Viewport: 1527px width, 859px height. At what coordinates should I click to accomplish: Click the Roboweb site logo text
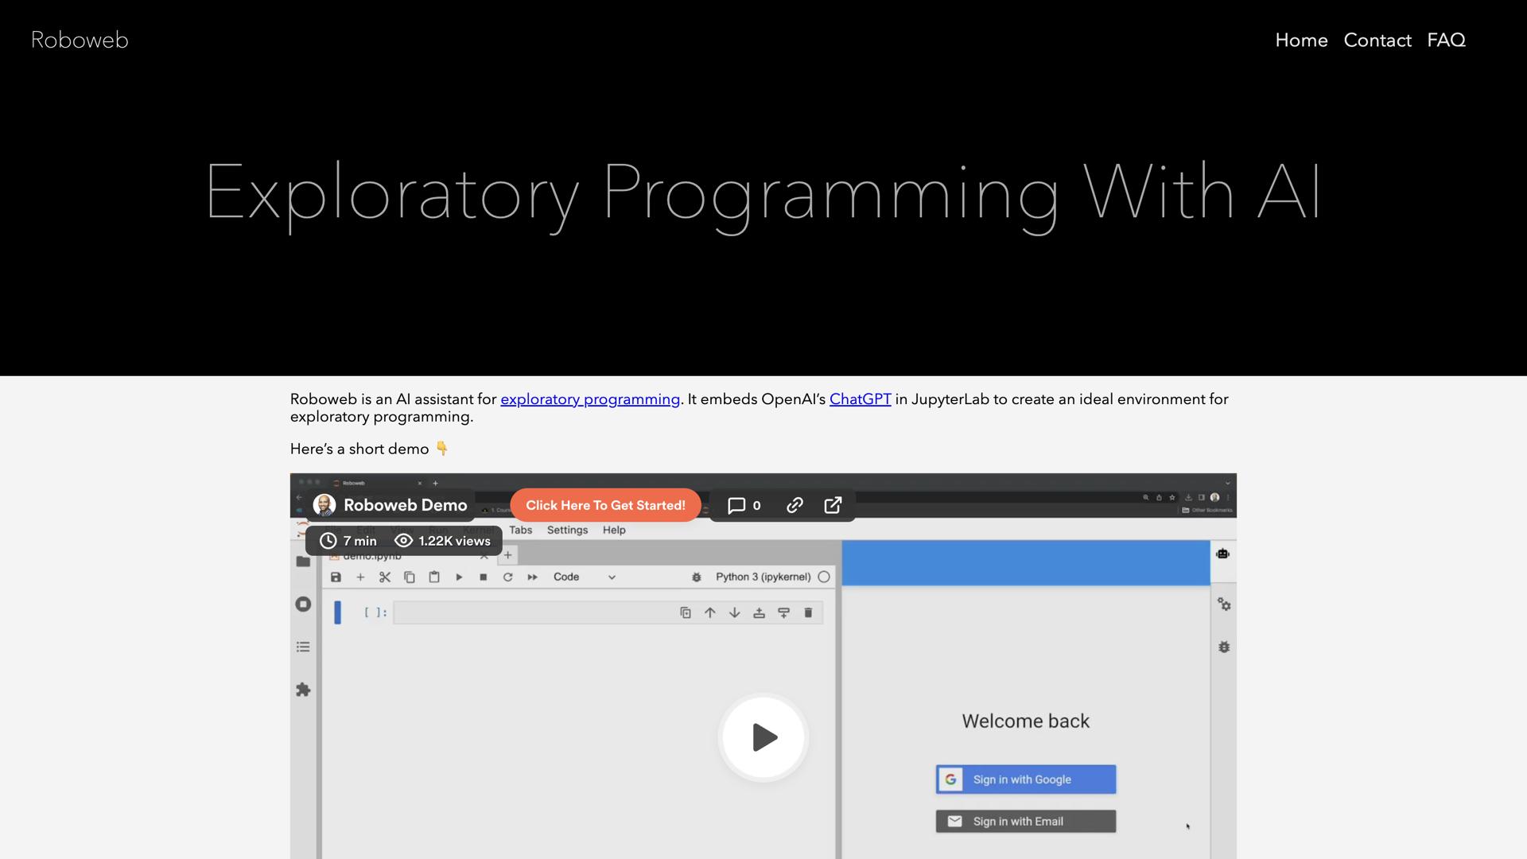click(80, 40)
